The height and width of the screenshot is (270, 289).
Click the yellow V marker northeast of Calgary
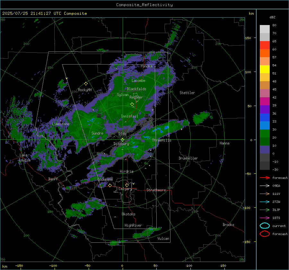coord(134,184)
